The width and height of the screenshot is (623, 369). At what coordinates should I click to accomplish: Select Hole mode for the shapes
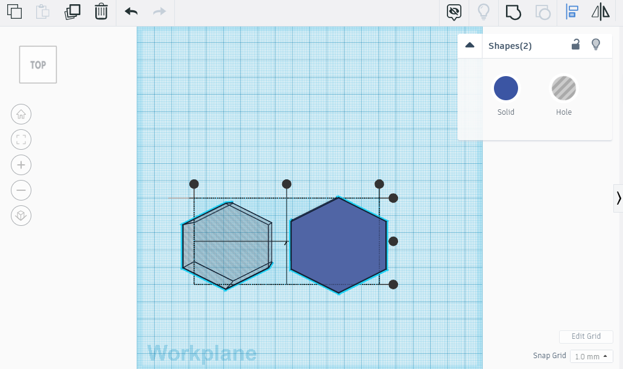pos(563,88)
